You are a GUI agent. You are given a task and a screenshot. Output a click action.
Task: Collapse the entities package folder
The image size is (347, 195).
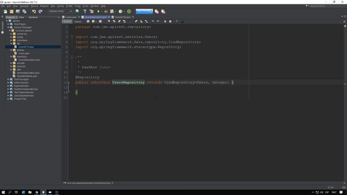pyautogui.click(x=11, y=50)
